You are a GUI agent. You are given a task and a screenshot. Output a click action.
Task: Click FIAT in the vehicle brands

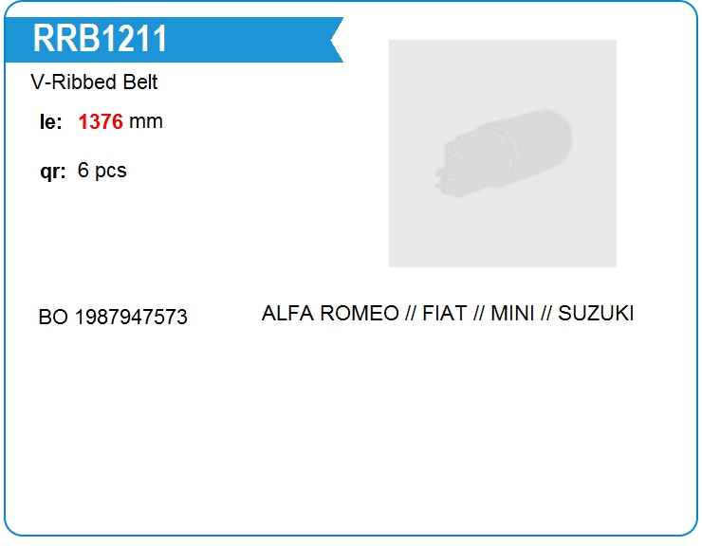point(444,313)
